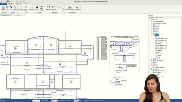Select IFC - Arquitetônico model
This screenshot has width=182, height=102.
[x=160, y=71]
